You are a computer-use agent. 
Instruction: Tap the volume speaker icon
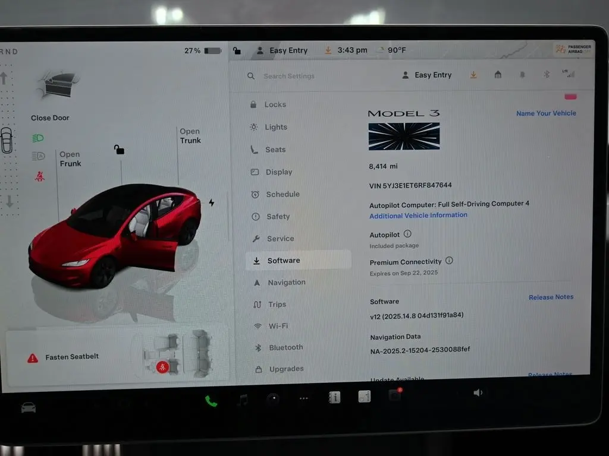click(x=478, y=393)
